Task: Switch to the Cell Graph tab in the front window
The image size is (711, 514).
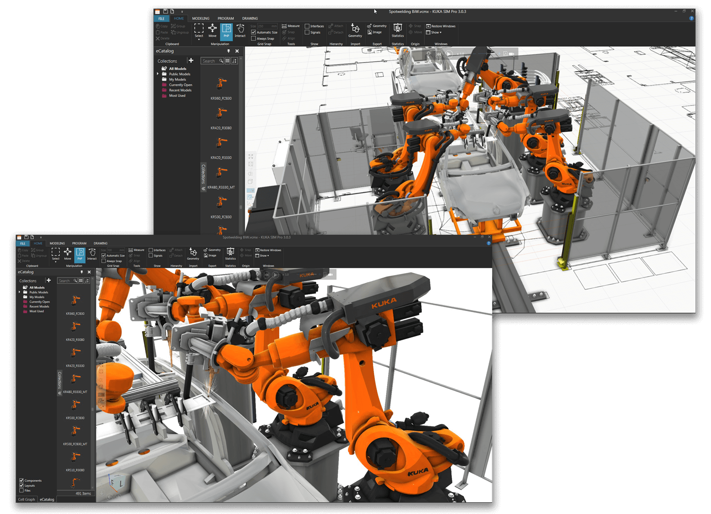Action: coord(27,499)
